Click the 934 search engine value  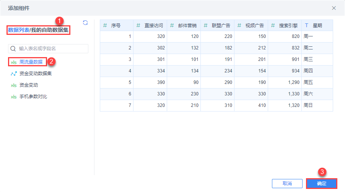tap(285, 71)
